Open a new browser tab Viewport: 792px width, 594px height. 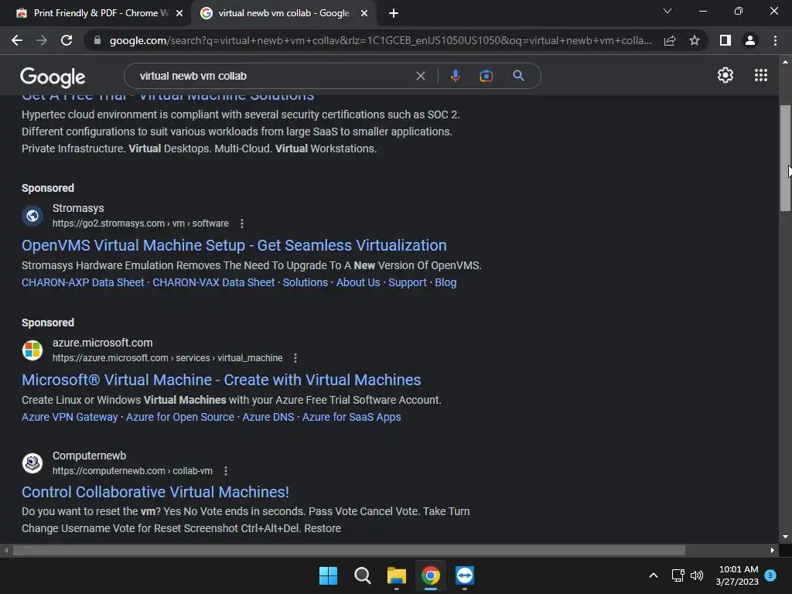394,13
